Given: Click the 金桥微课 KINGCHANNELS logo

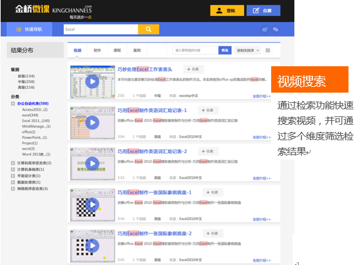Looking at the screenshot, I should (53, 12).
